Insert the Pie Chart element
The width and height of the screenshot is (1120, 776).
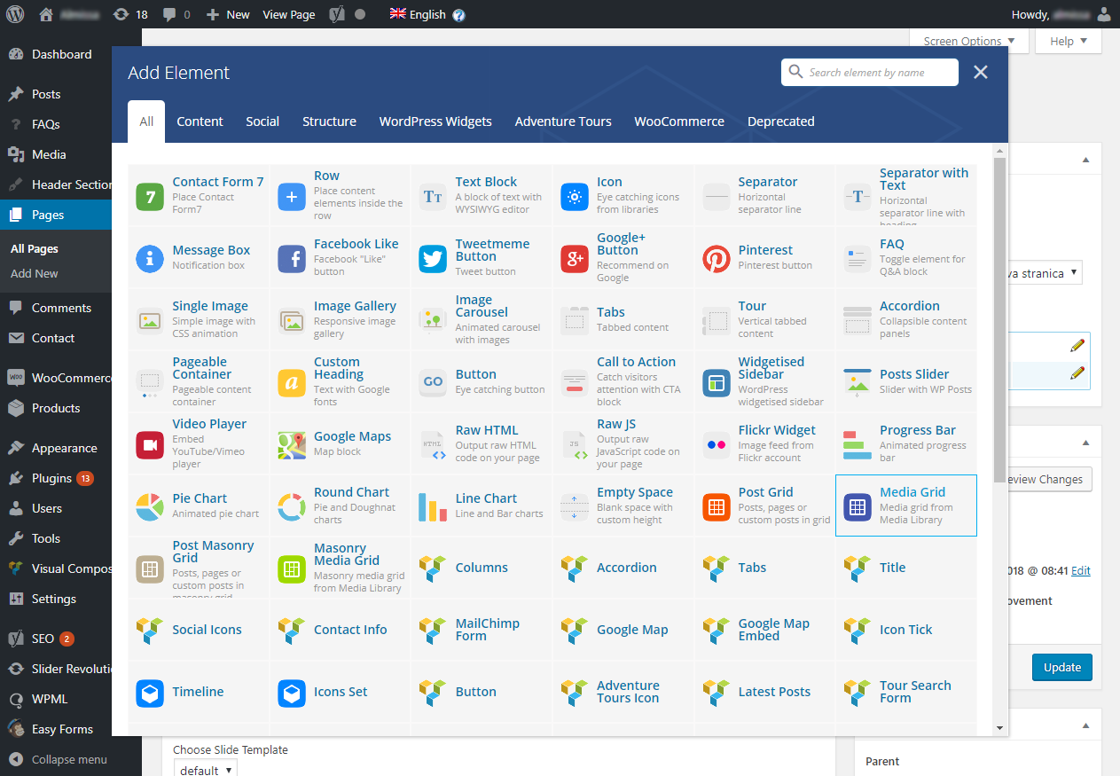200,498
